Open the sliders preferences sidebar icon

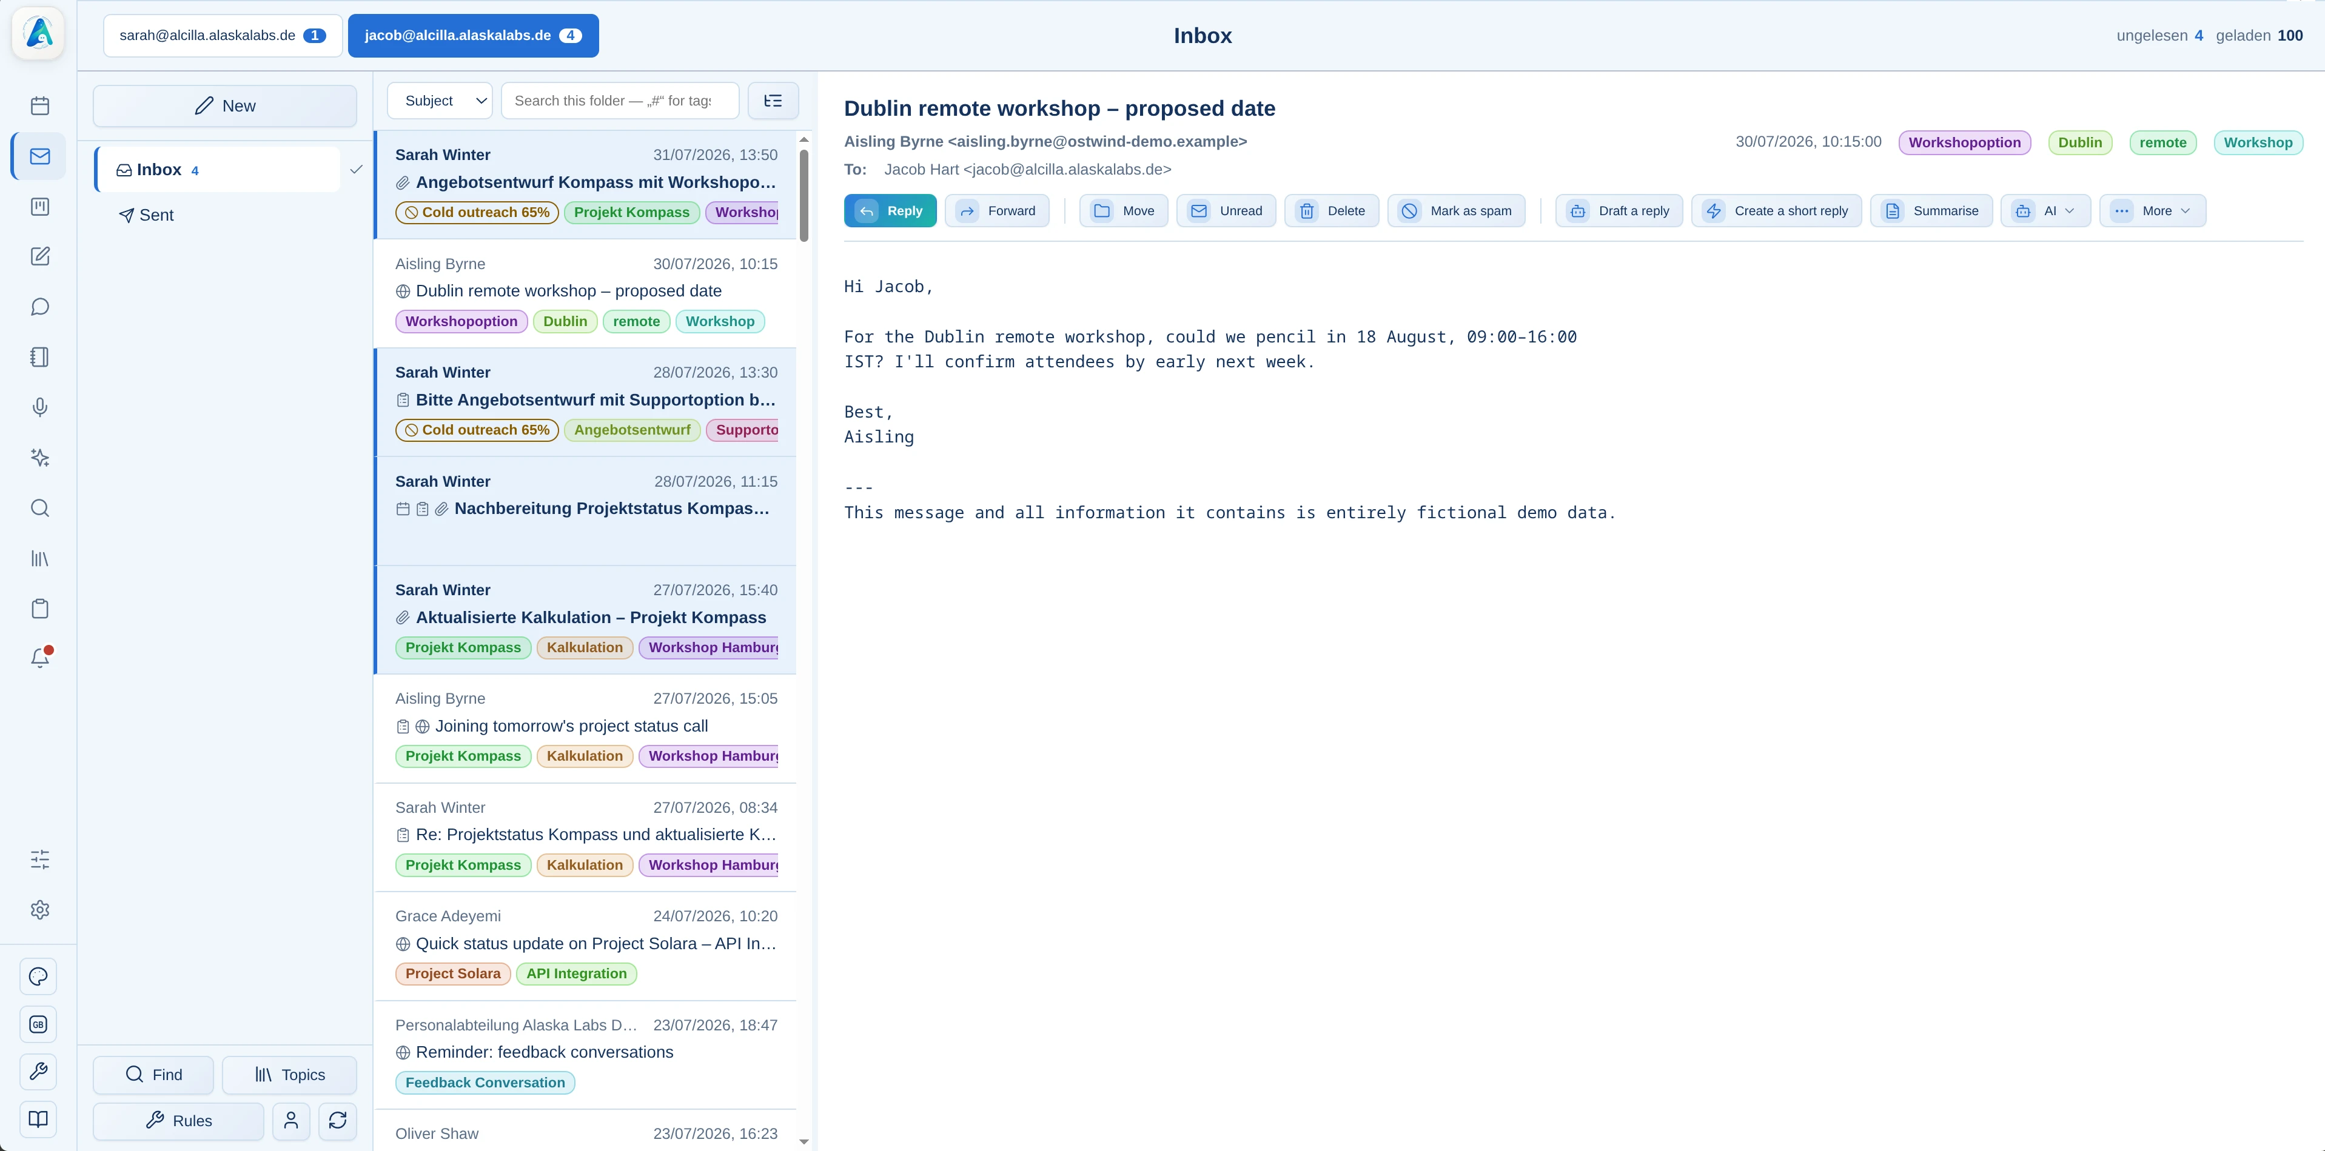tap(39, 859)
